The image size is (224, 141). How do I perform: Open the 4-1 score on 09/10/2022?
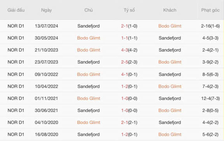(124, 74)
